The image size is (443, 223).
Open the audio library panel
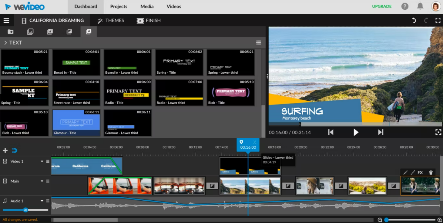click(49, 31)
